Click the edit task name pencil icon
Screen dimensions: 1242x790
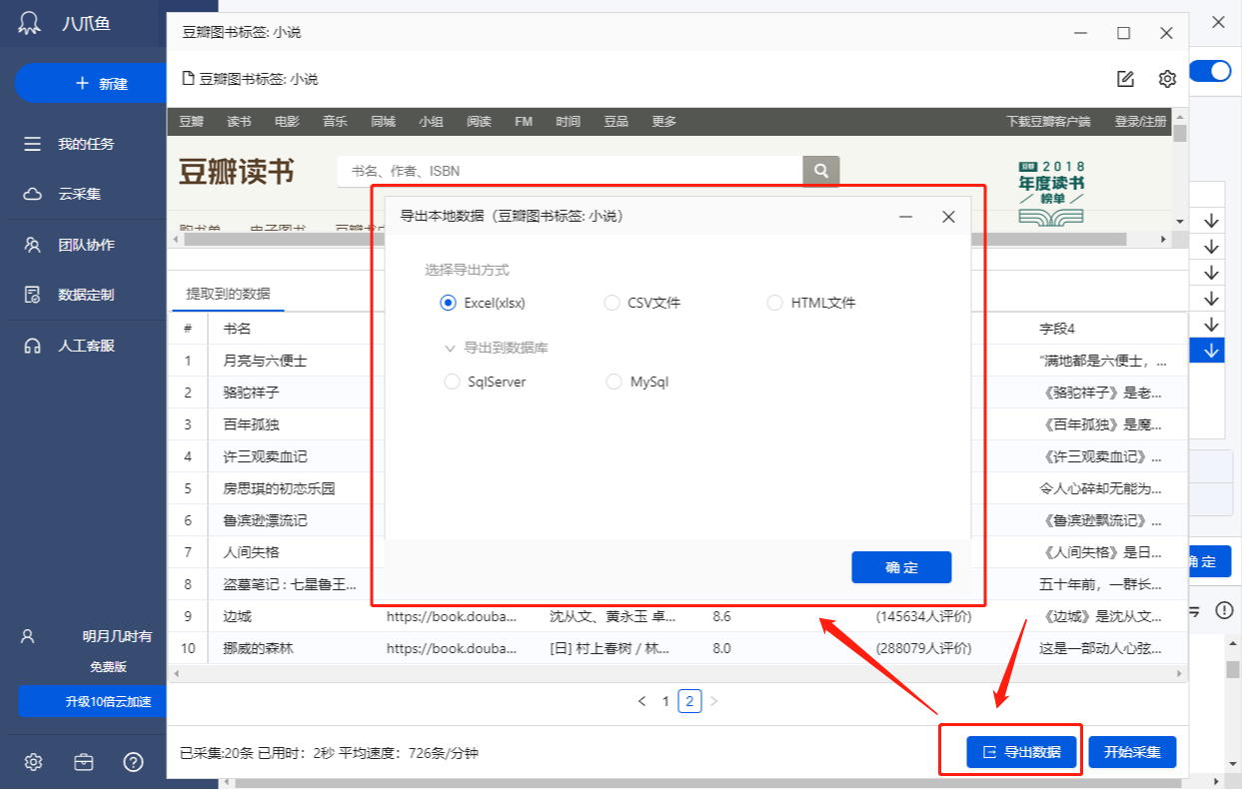(x=1125, y=79)
